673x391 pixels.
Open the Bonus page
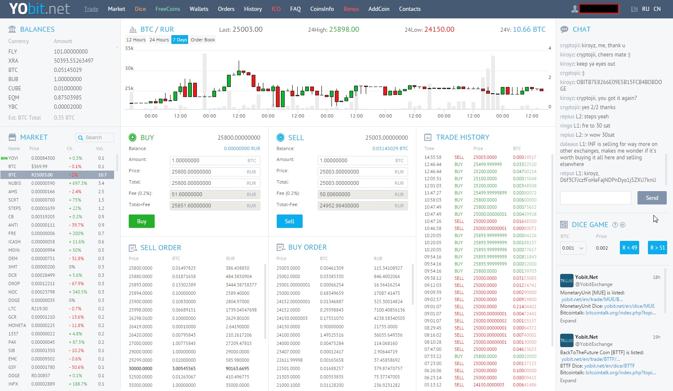tap(351, 9)
